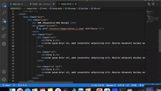Click the main* git branch indicator

[x=7, y=85]
